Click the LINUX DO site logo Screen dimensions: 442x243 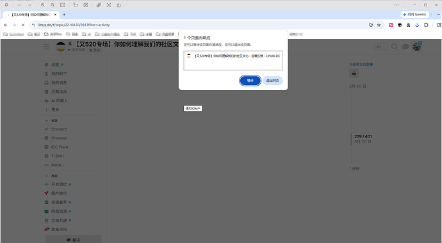(61, 47)
